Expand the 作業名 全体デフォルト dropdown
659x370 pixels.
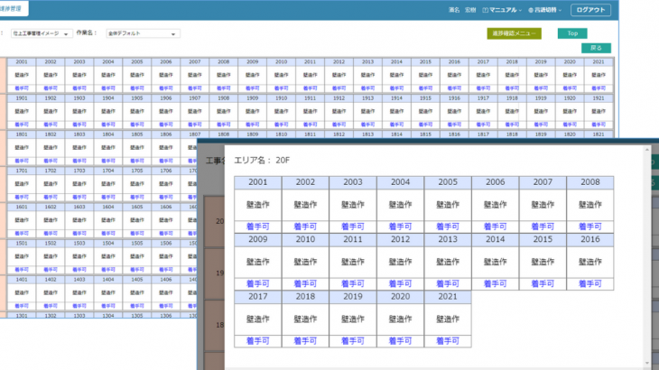[x=143, y=33]
